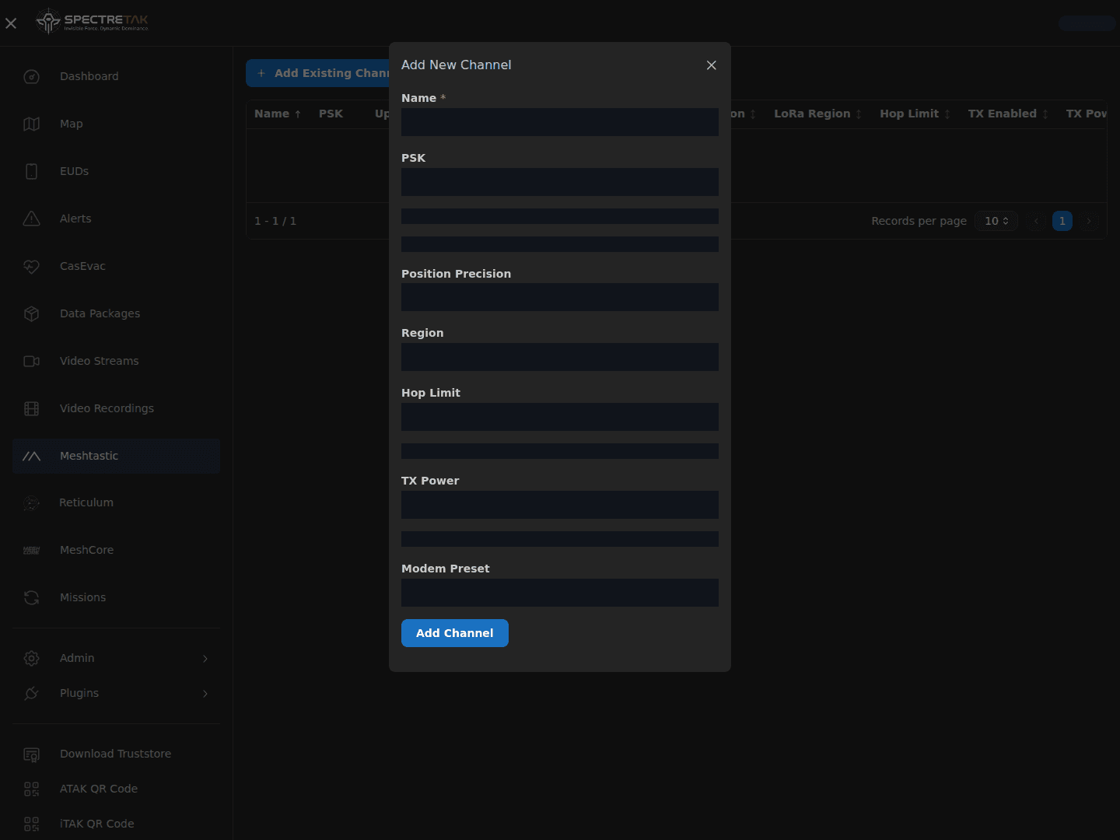This screenshot has height=840, width=1120.
Task: Click the Missions refresh-style icon
Action: tap(32, 597)
